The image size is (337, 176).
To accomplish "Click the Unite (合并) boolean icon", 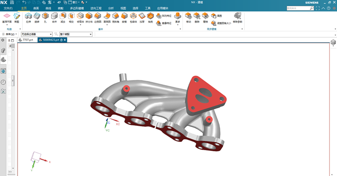I will coord(54,17).
